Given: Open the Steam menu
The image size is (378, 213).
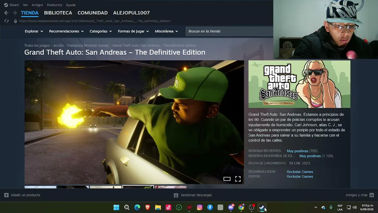Looking at the screenshot, I should (14, 5).
